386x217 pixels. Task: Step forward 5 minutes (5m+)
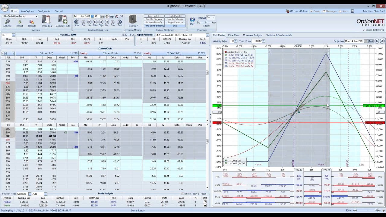coord(112,23)
